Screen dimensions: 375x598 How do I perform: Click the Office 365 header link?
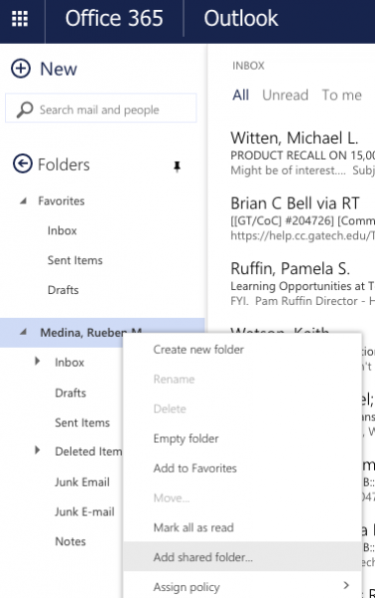[x=114, y=18]
